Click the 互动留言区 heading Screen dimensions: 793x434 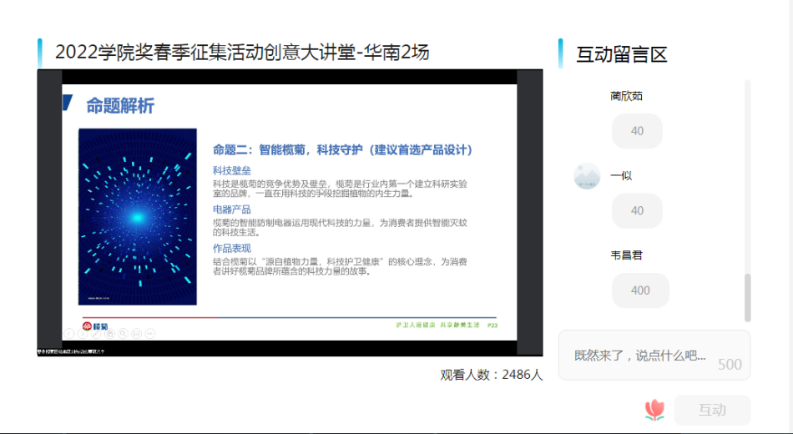coord(622,54)
